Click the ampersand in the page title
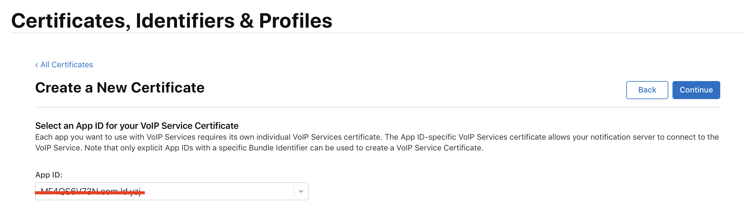The width and height of the screenshot is (747, 215). 246,21
